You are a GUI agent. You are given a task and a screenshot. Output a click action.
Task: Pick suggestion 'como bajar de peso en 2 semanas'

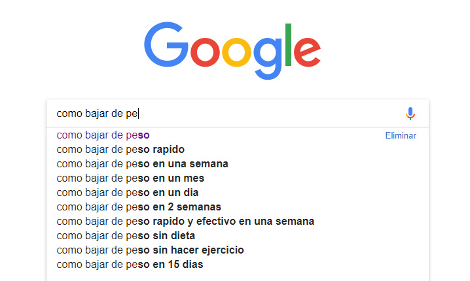(139, 207)
